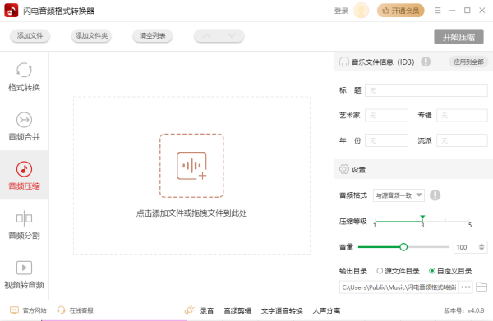
Task: Click the audio format hint icon
Action: pyautogui.click(x=435, y=195)
